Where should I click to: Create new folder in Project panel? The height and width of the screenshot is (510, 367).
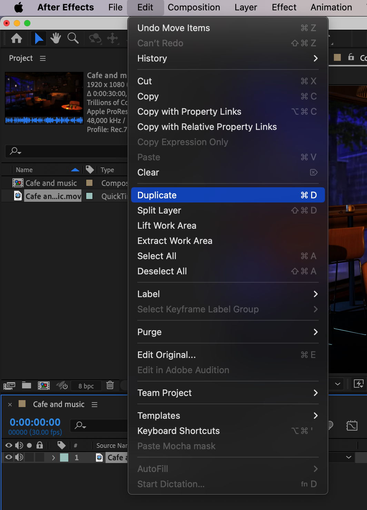27,385
